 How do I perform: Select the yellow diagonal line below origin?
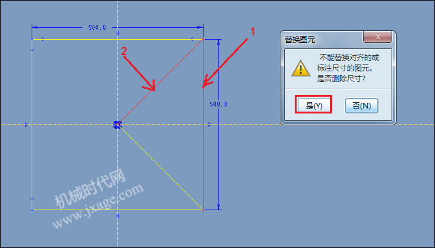(x=160, y=167)
